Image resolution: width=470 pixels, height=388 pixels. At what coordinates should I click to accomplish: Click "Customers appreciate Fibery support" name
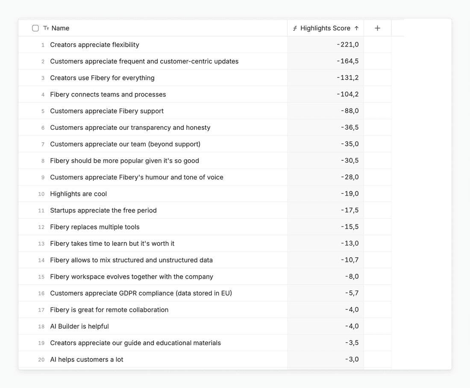tap(107, 111)
